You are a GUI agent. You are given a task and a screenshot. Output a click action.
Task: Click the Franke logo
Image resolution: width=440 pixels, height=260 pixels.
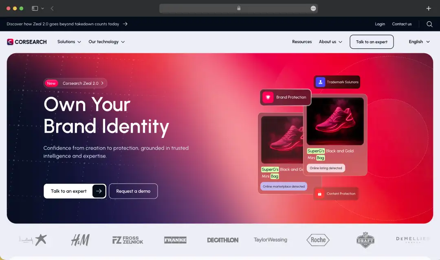tap(175, 240)
